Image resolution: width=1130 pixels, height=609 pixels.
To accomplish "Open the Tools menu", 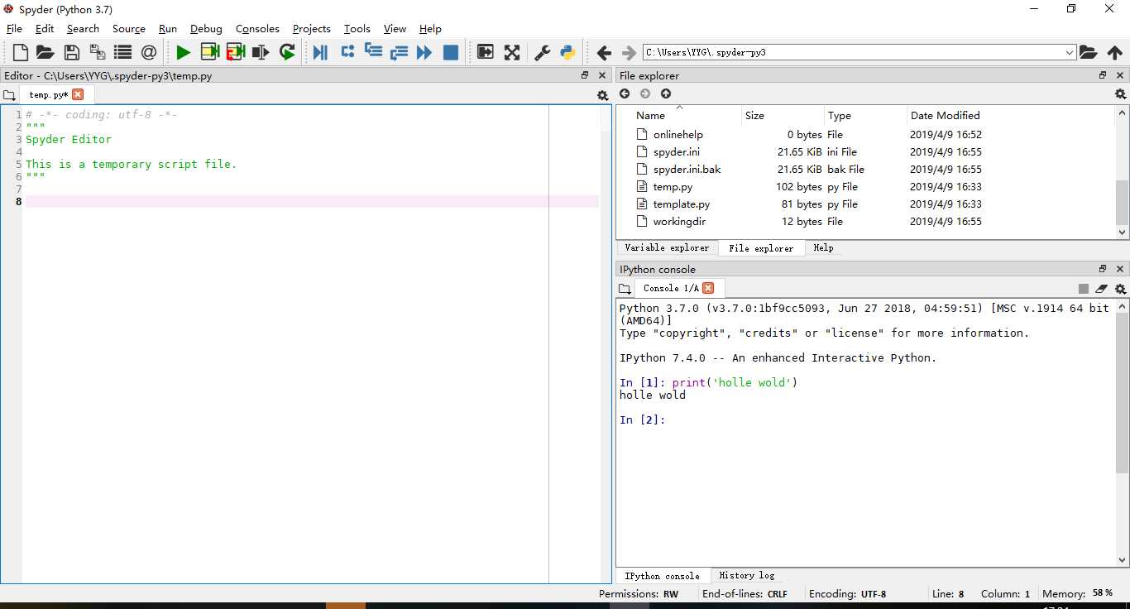I will 357,28.
